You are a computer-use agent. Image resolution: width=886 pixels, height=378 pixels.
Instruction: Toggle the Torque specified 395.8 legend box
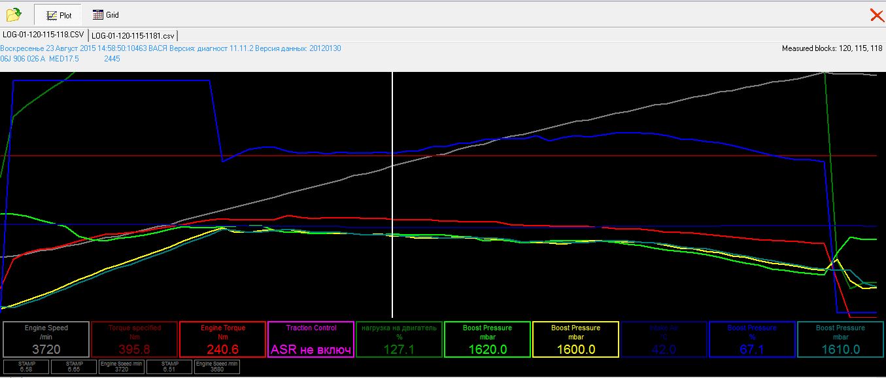(x=134, y=339)
